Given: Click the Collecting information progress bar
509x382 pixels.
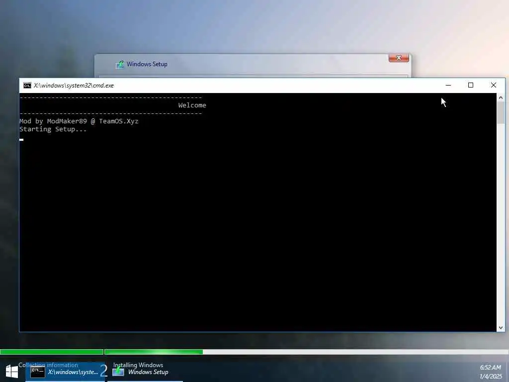Looking at the screenshot, I should pyautogui.click(x=52, y=352).
